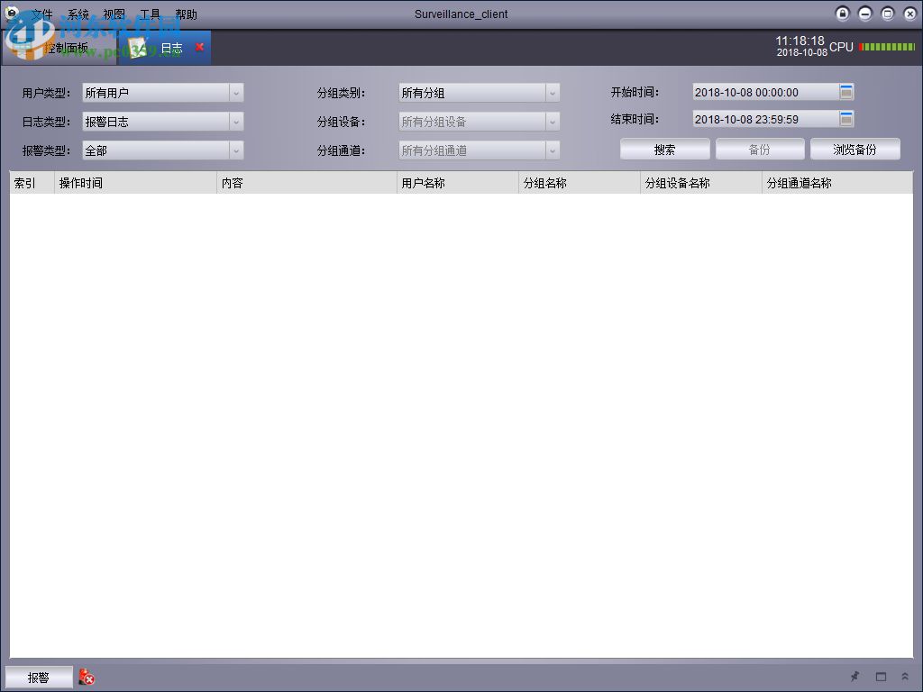Click the 浏览备份 button
Image resolution: width=923 pixels, height=692 pixels.
[x=854, y=150]
